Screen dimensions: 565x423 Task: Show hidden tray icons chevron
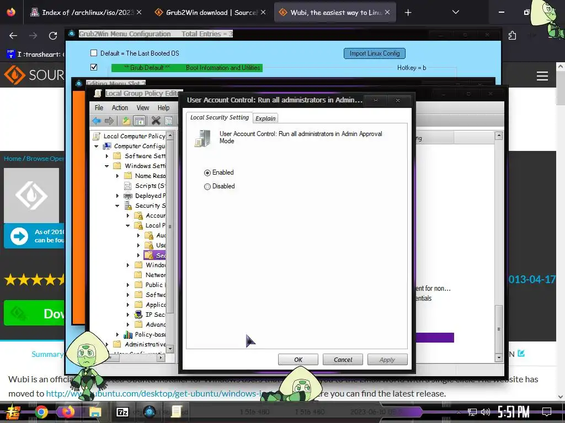[459, 412]
